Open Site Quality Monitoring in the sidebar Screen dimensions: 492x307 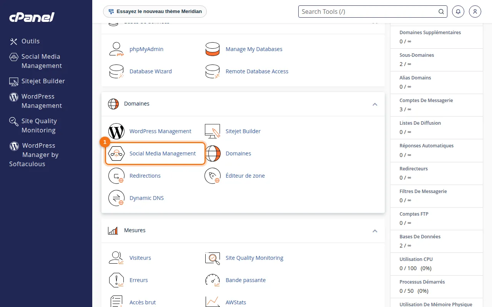33,125
